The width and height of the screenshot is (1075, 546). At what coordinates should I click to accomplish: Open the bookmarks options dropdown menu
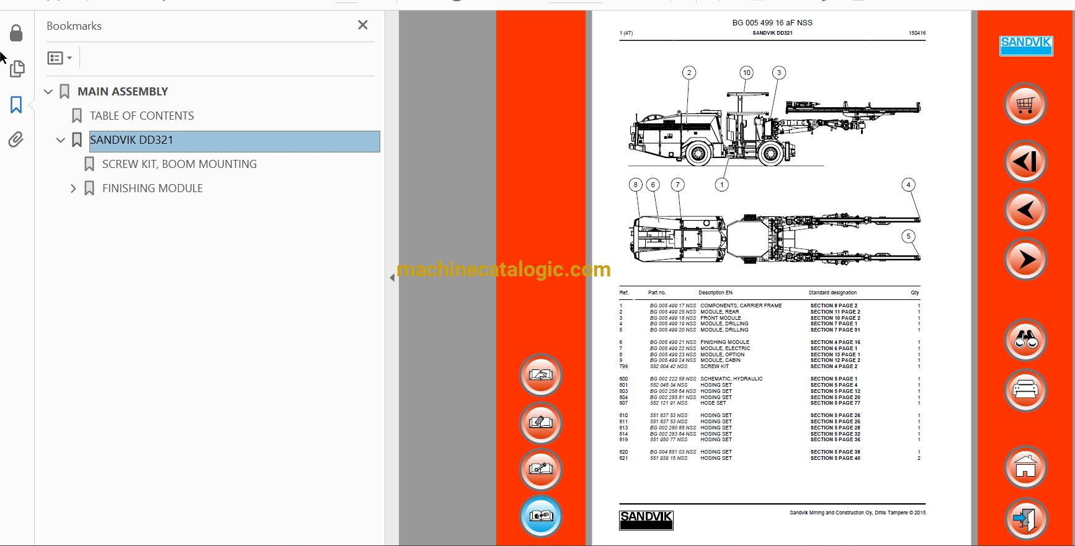pyautogui.click(x=60, y=58)
